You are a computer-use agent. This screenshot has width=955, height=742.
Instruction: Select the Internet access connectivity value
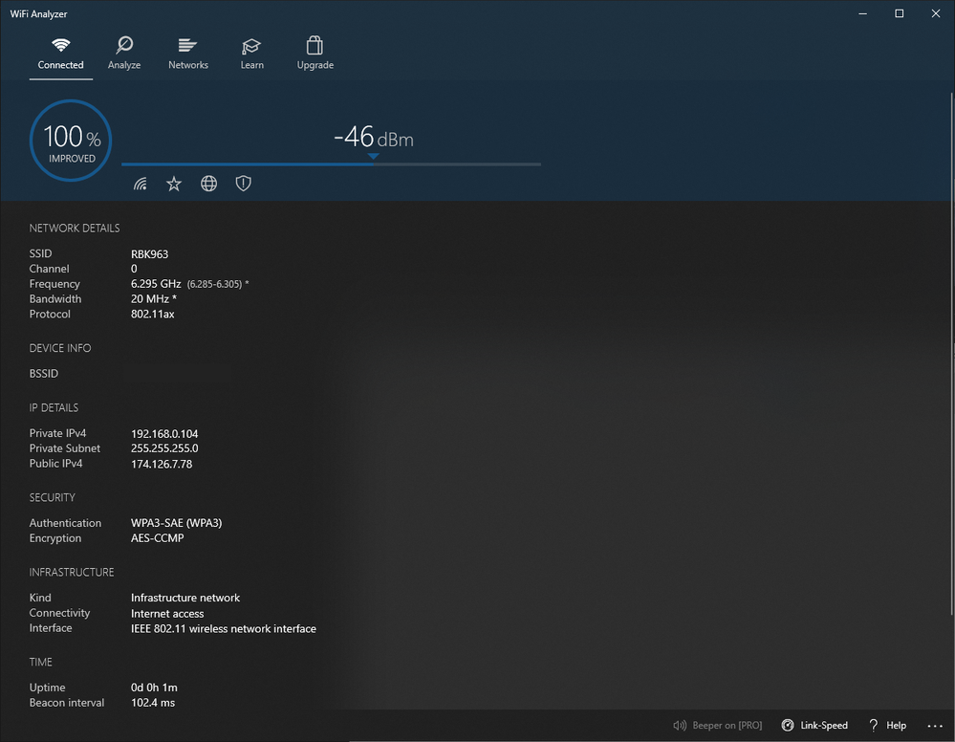pos(167,614)
